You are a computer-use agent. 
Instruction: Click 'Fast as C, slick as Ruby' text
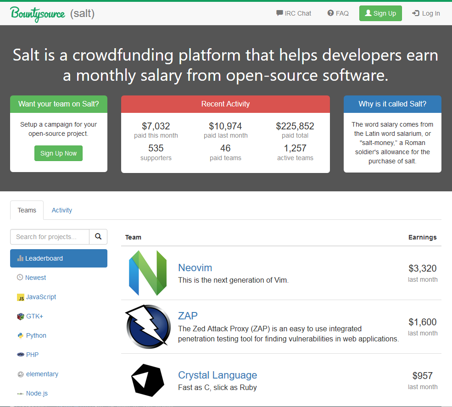click(218, 387)
